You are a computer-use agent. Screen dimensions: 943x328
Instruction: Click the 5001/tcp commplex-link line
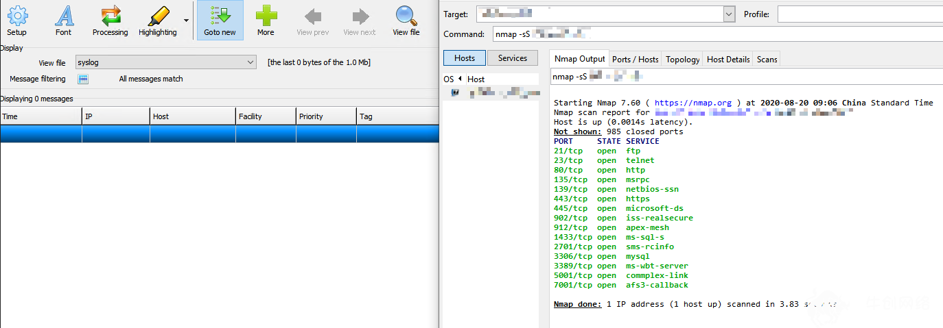tap(621, 275)
